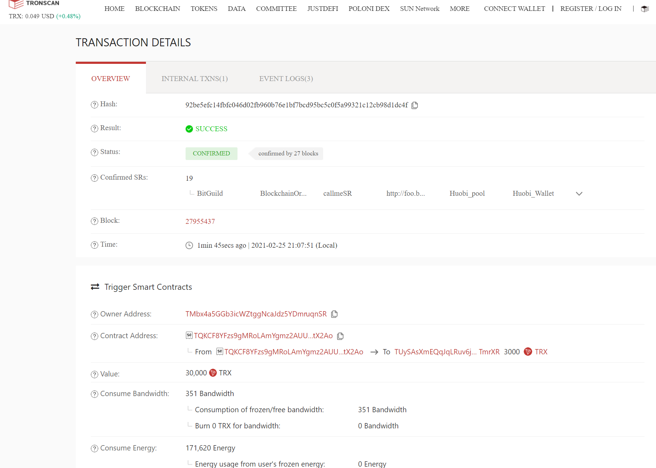The height and width of the screenshot is (468, 656).
Task: Click the BitGuild SR name
Action: click(x=210, y=193)
